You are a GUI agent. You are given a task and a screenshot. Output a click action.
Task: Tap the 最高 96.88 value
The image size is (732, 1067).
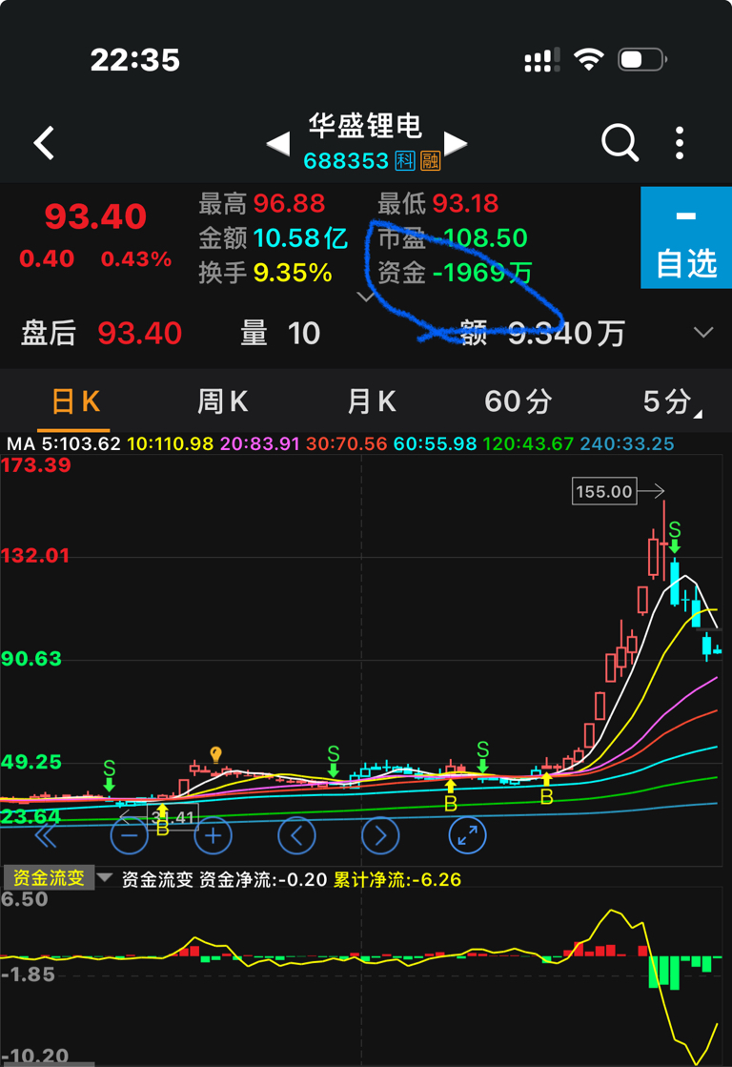(289, 203)
